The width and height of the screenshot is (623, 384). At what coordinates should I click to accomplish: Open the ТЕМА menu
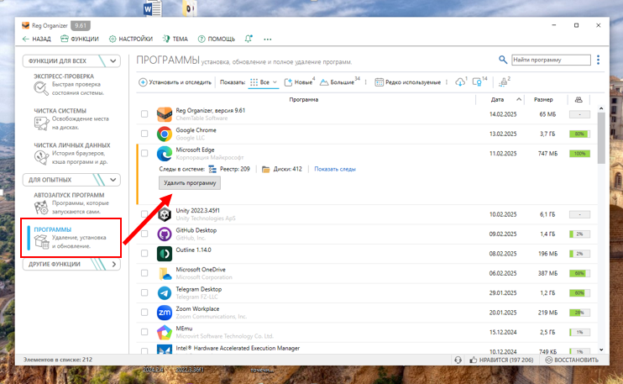(175, 39)
